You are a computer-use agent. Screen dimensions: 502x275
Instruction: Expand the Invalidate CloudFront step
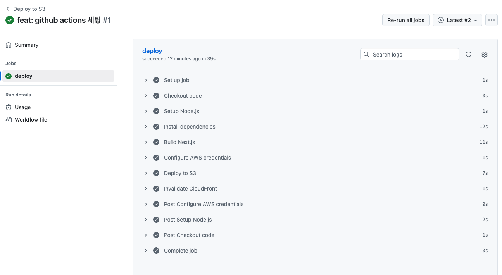[x=146, y=189]
